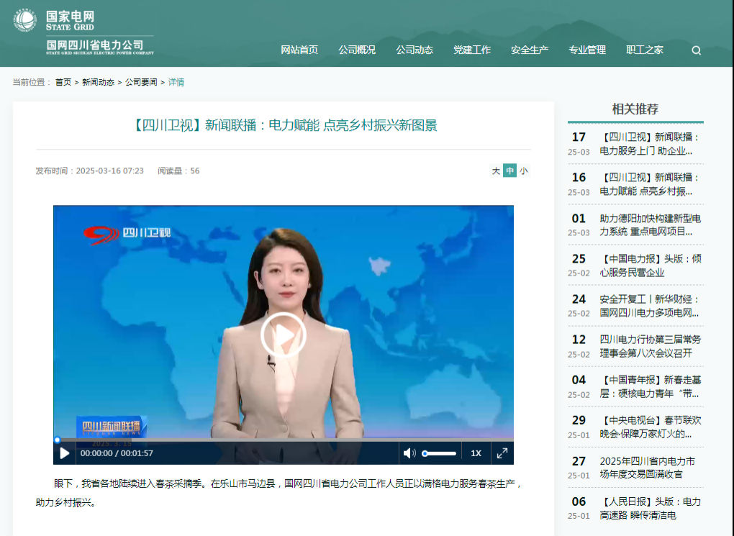Set font size to small (小)
Viewport: 734px width, 536px height.
tap(523, 171)
